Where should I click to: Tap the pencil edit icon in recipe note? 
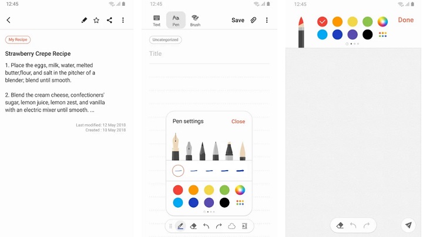click(84, 20)
